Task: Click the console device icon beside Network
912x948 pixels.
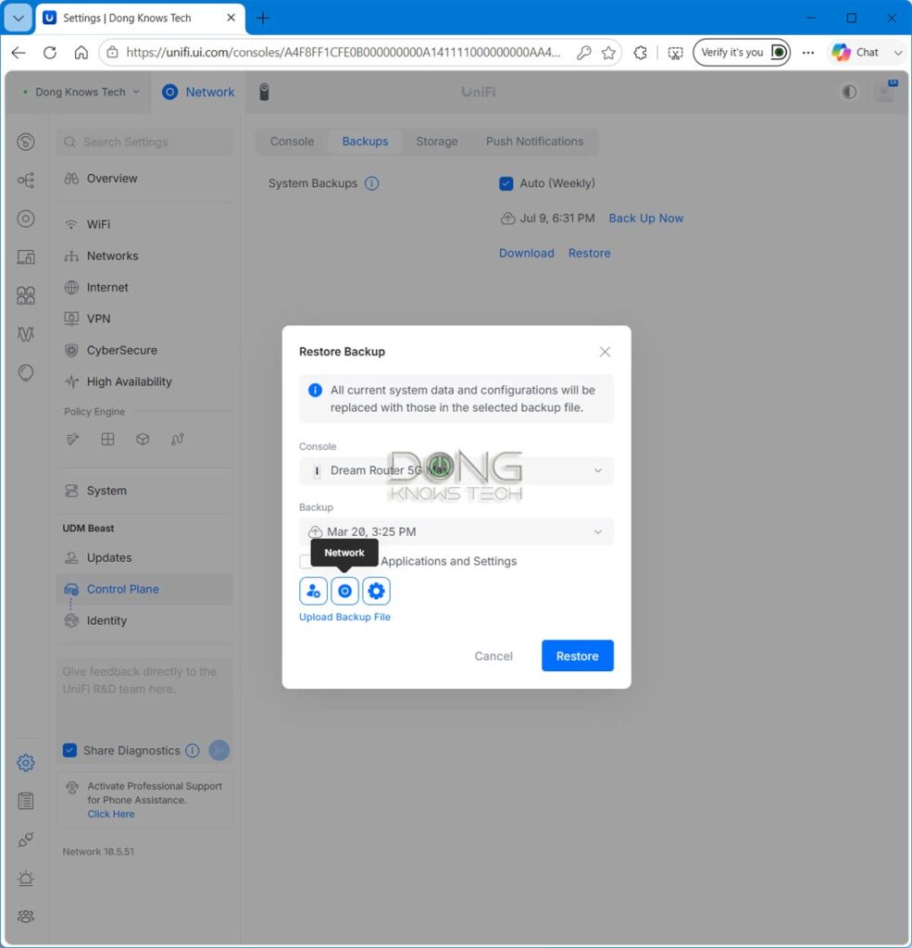Action: (x=264, y=92)
